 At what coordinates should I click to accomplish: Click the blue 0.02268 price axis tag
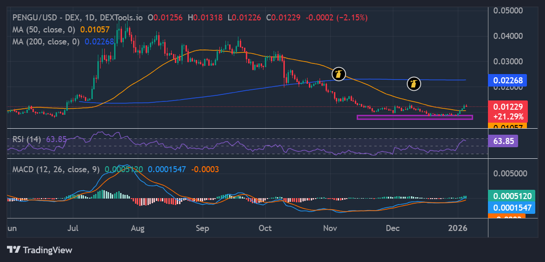[507, 80]
